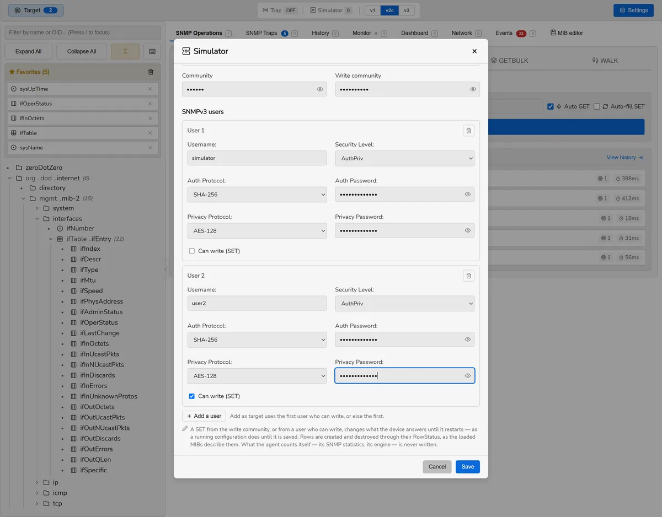Screen dimensions: 662x517
Task: Expand the system tree folder
Action: coord(38,208)
